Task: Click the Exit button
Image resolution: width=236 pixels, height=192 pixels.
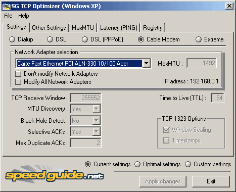Action: (x=211, y=181)
